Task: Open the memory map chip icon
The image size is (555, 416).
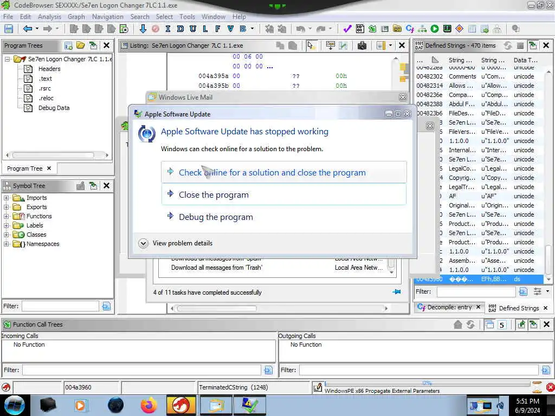Action: click(447, 29)
